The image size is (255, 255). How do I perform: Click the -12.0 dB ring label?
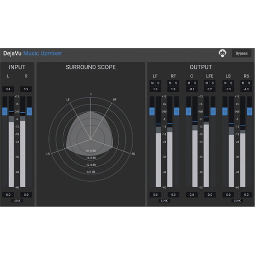[x=91, y=165]
